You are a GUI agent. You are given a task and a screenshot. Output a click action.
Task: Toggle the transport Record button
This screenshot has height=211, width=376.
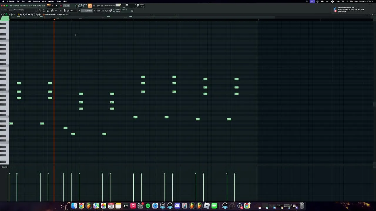pos(61,6)
